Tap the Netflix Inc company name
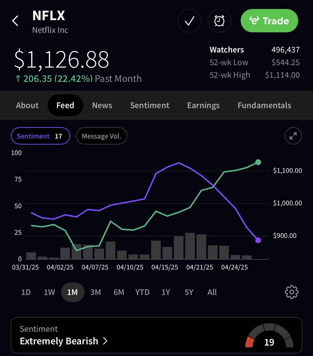The height and width of the screenshot is (356, 313). (50, 30)
